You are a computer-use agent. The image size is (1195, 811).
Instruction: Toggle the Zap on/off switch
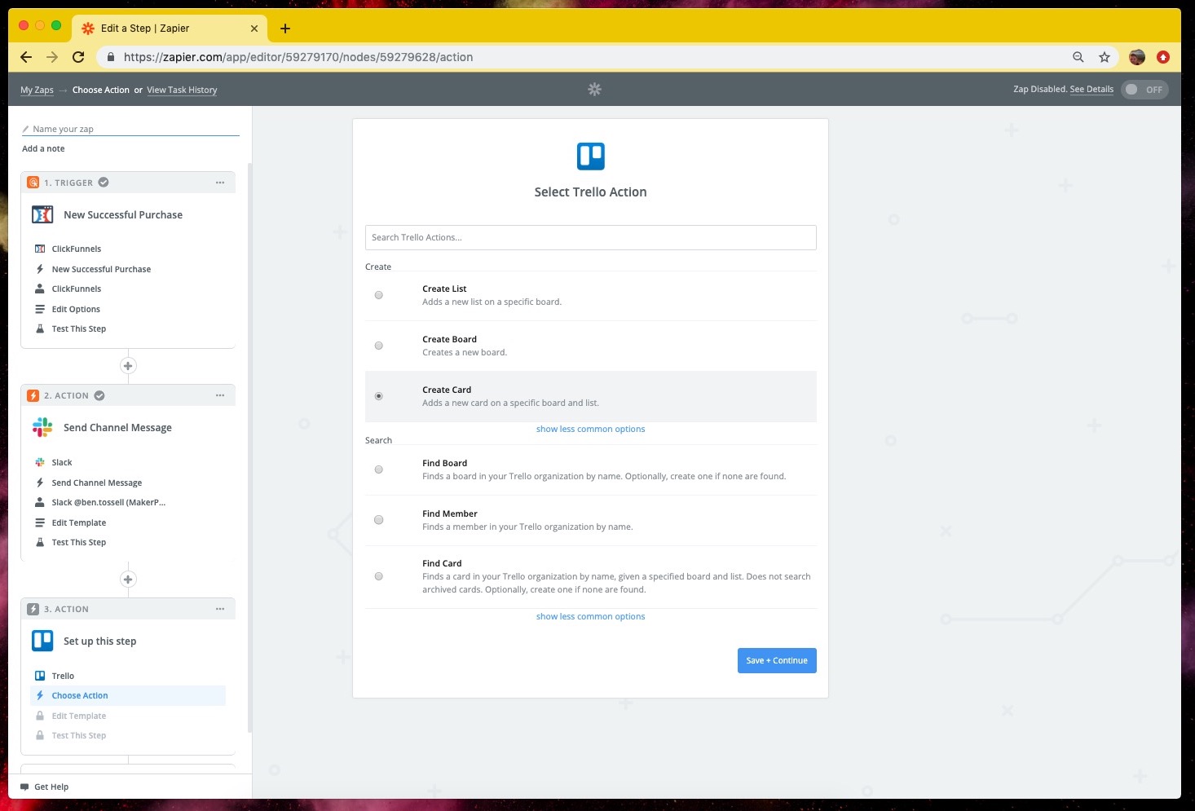pos(1144,90)
